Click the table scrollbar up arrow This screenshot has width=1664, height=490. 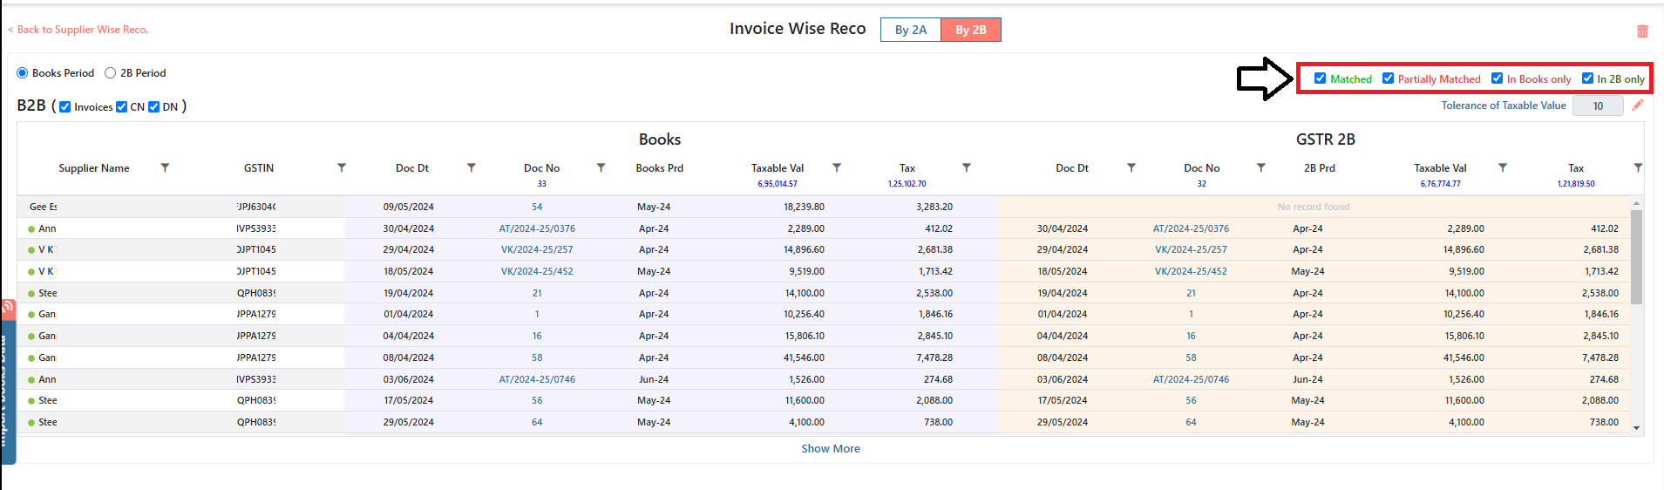(x=1636, y=203)
